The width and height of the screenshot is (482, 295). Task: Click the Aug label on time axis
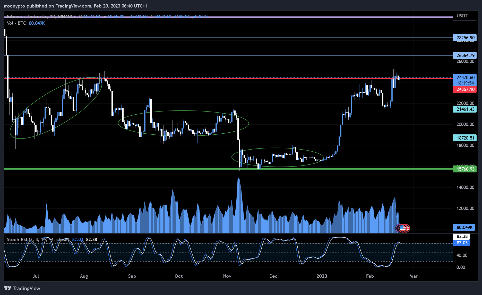pos(84,276)
